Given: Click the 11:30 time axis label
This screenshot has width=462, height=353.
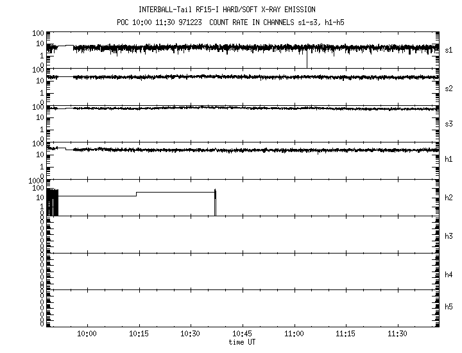Looking at the screenshot, I should pyautogui.click(x=397, y=334).
